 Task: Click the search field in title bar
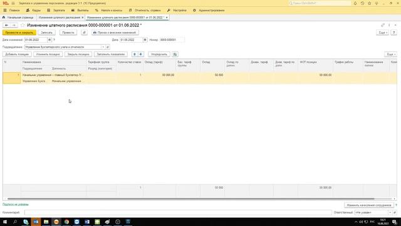pyautogui.click(x=320, y=3)
